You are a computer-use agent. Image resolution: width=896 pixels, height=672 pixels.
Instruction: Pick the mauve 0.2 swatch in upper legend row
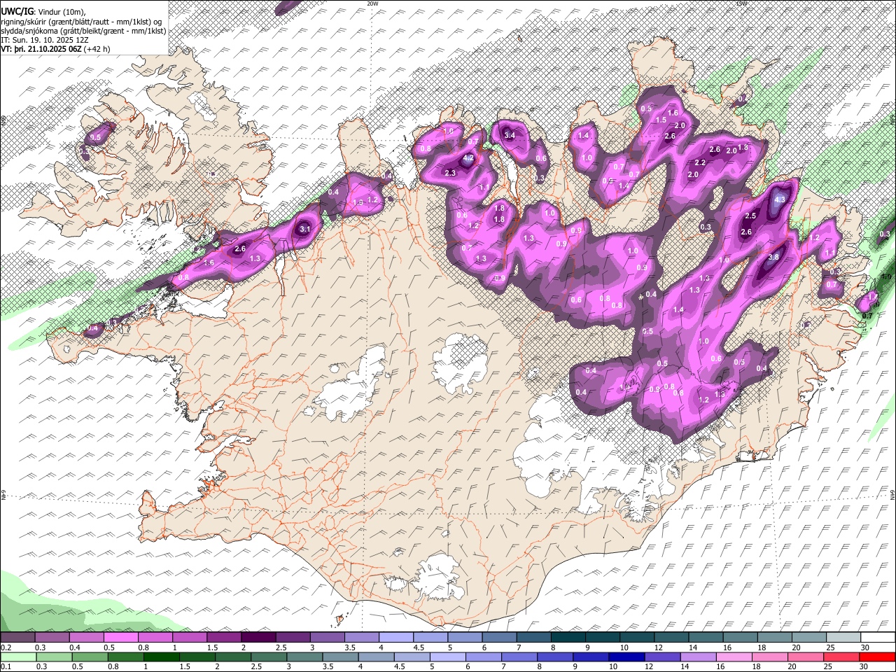pos(18,638)
